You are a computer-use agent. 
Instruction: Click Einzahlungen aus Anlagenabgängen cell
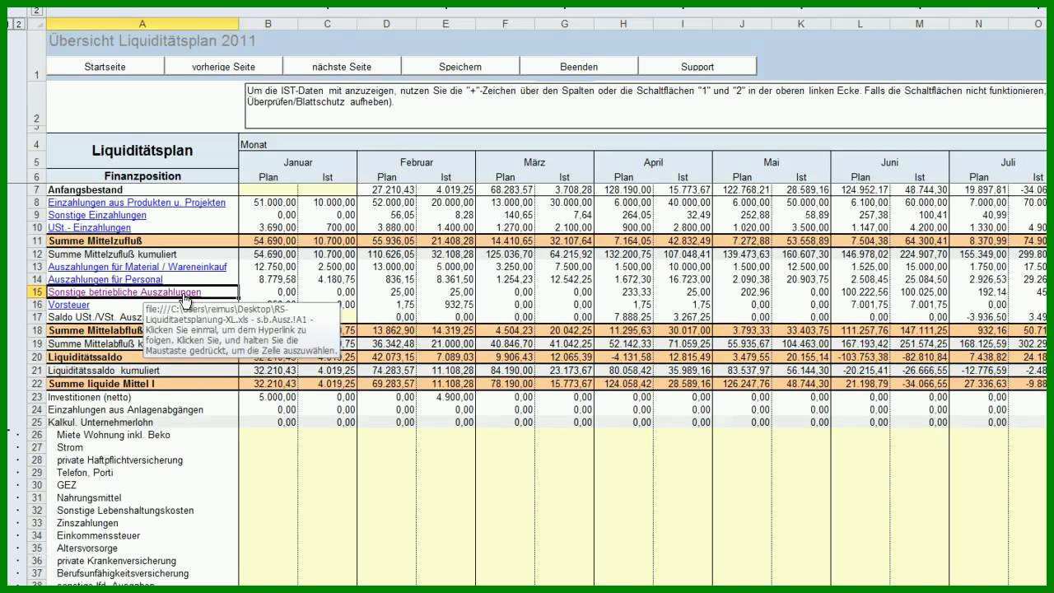pos(142,409)
